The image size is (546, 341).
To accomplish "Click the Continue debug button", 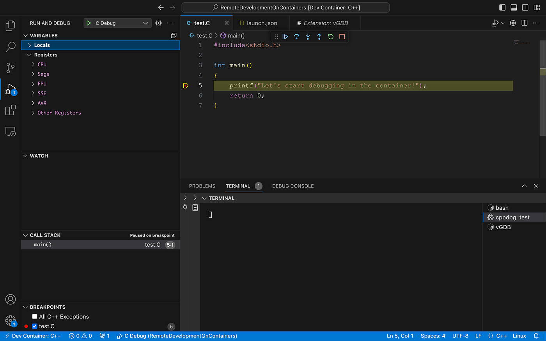I will click(x=285, y=37).
